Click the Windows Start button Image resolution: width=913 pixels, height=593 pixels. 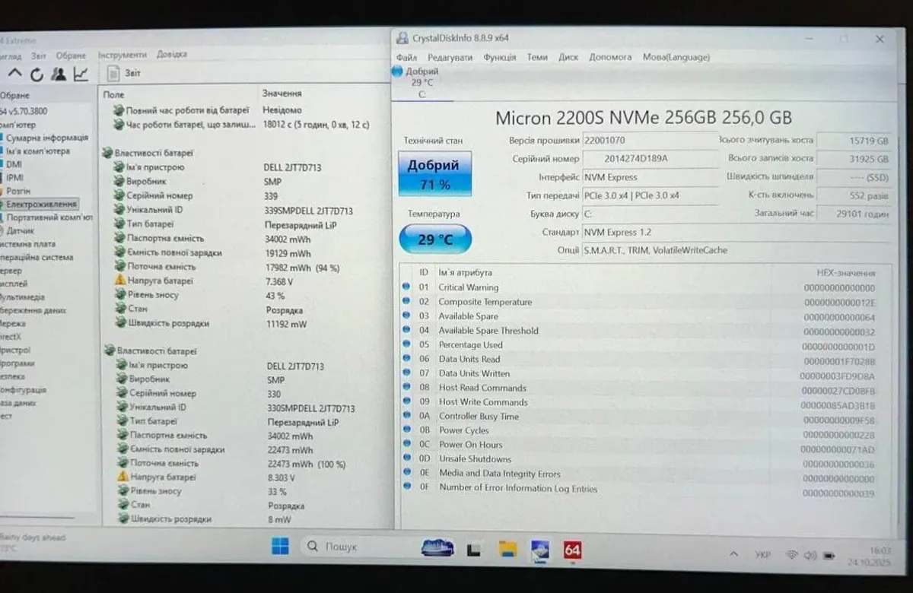[280, 547]
